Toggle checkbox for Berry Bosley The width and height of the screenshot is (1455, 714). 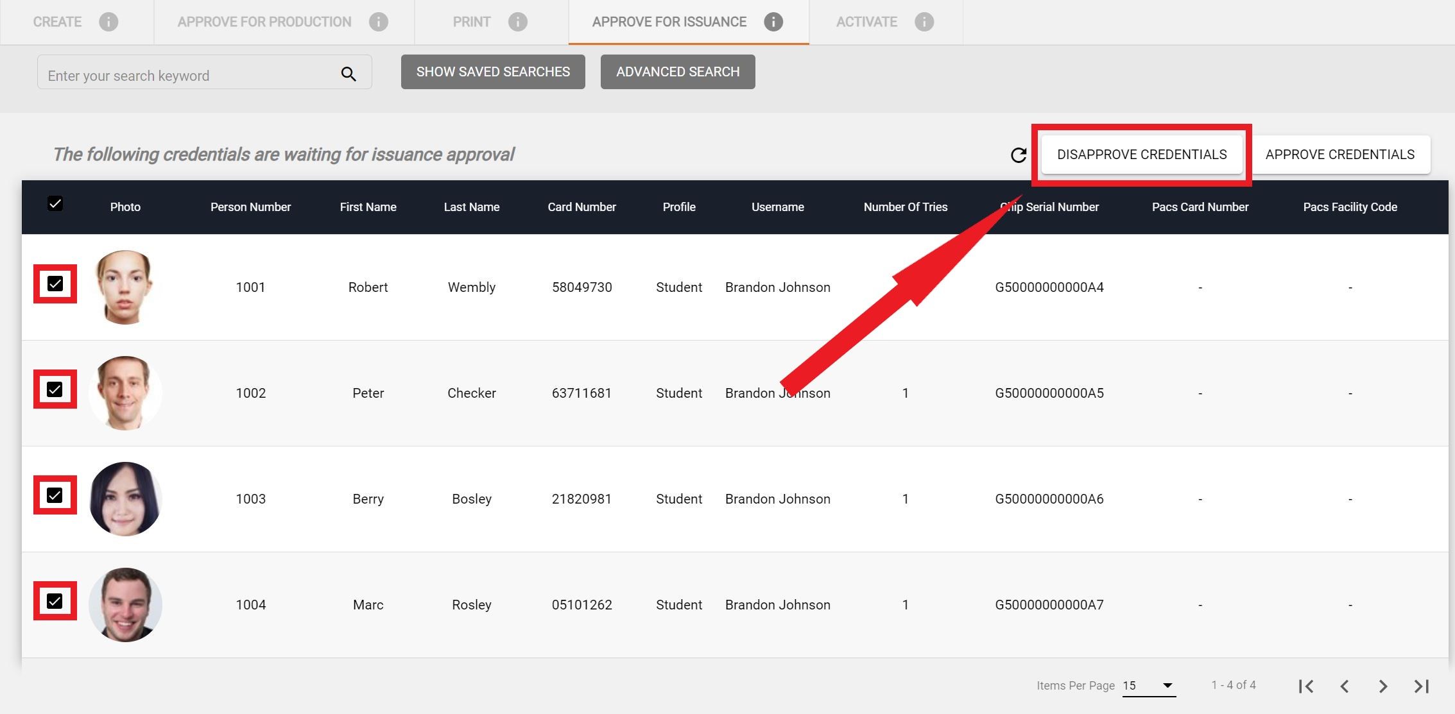[55, 495]
